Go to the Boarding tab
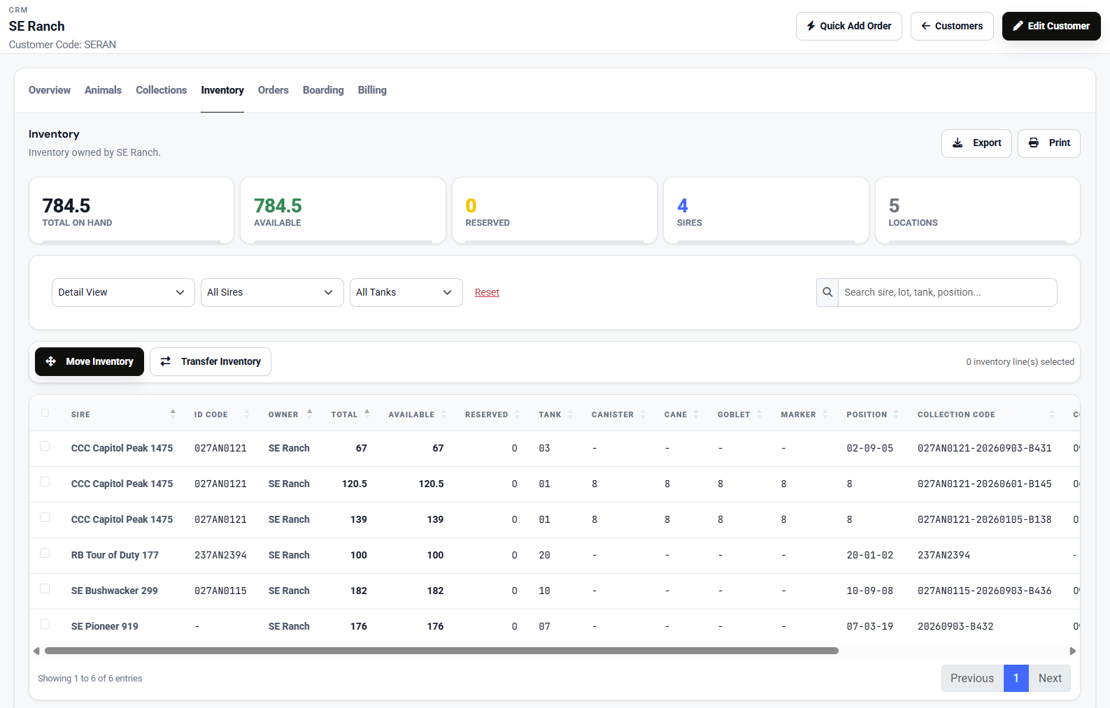The width and height of the screenshot is (1110, 708). [323, 90]
